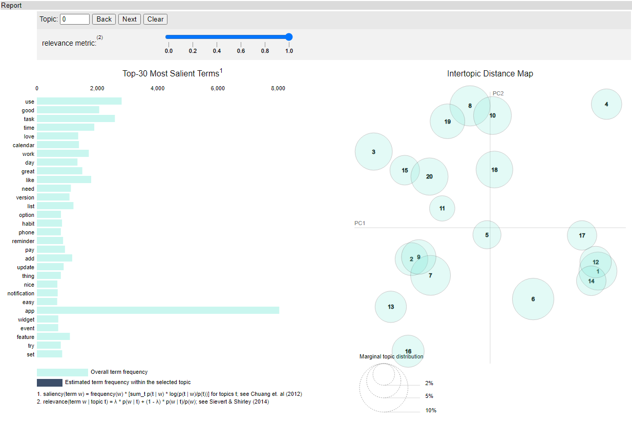
Task: Select topic 10 at the top of the map
Action: pos(493,116)
